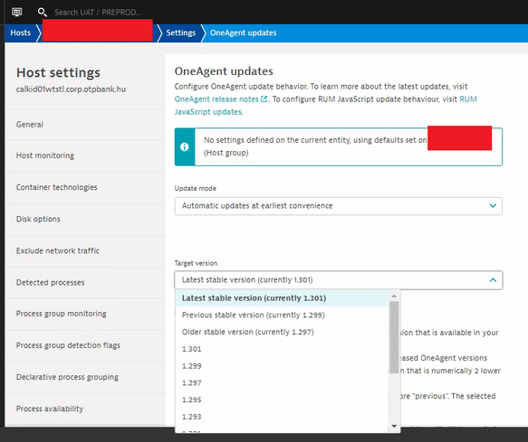
Task: Choose Previous stable version (currently 1.299)
Action: tap(283, 315)
